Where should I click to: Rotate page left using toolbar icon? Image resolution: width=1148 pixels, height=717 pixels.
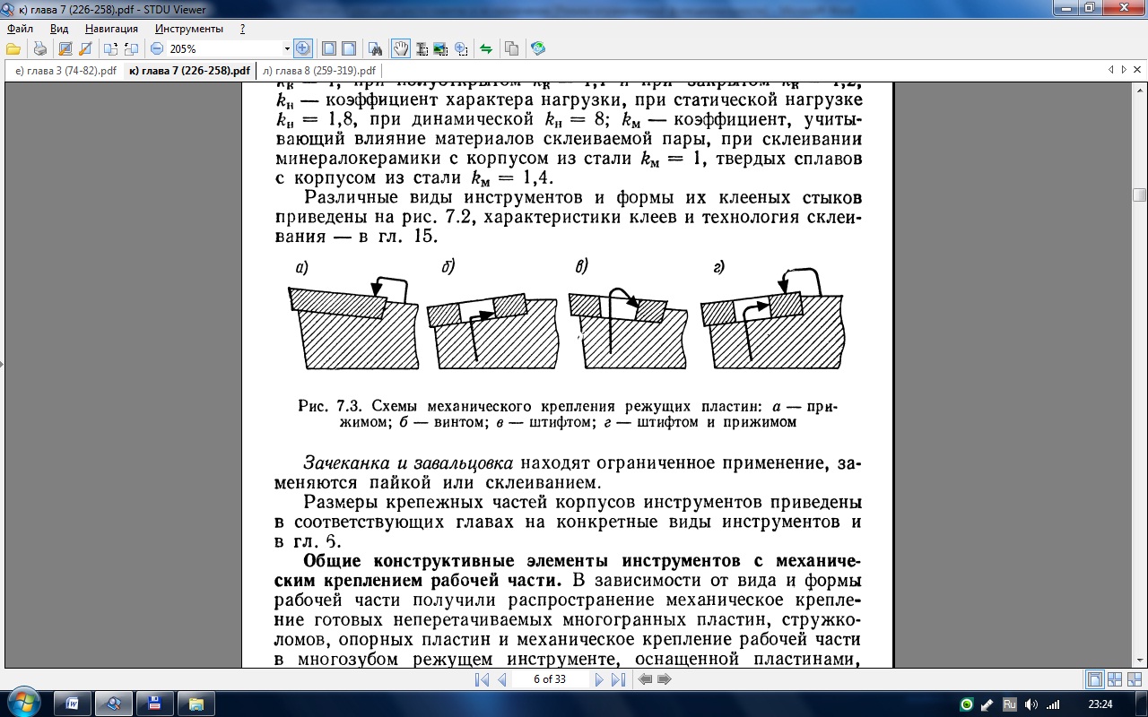[111, 48]
